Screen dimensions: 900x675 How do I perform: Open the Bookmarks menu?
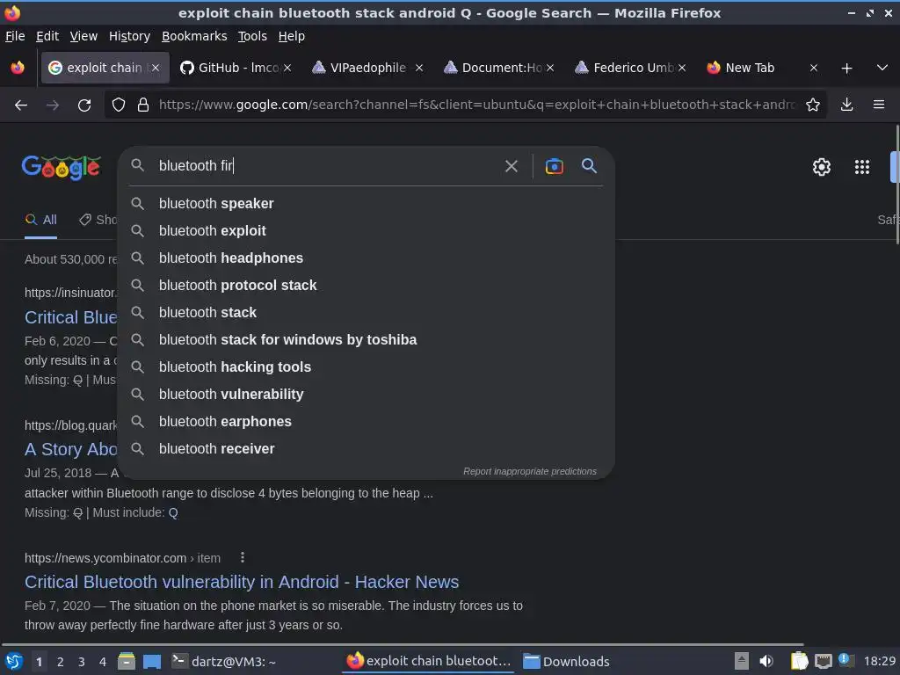194,36
